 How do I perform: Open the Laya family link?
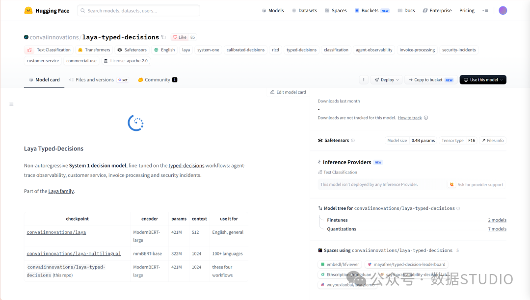point(61,191)
